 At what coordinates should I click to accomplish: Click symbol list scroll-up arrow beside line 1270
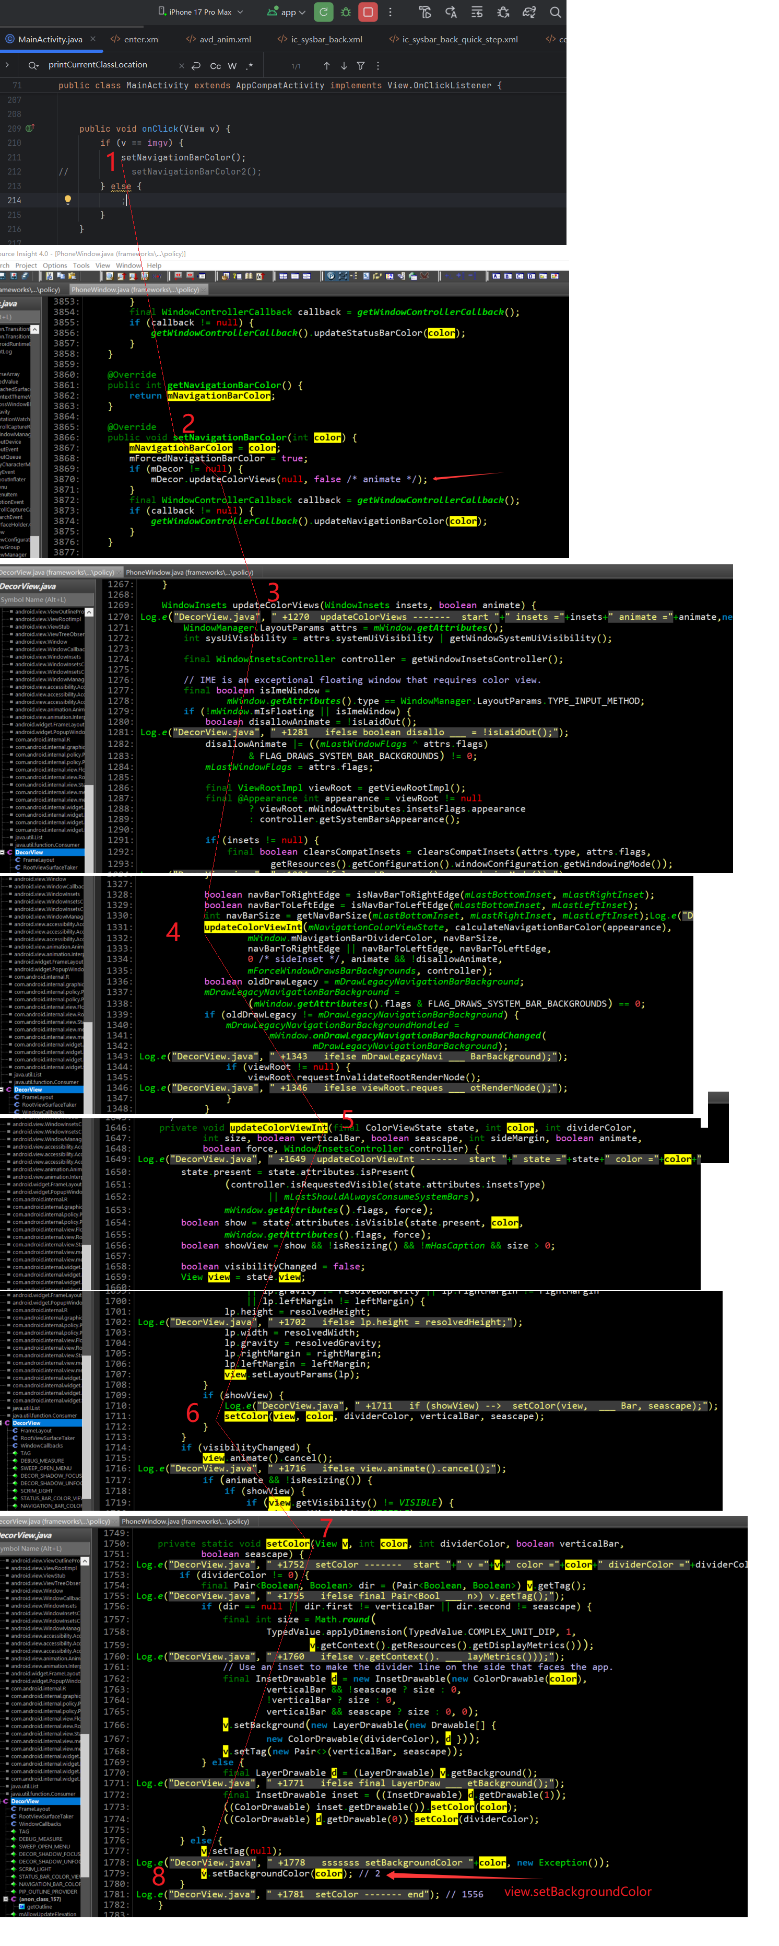coord(89,612)
